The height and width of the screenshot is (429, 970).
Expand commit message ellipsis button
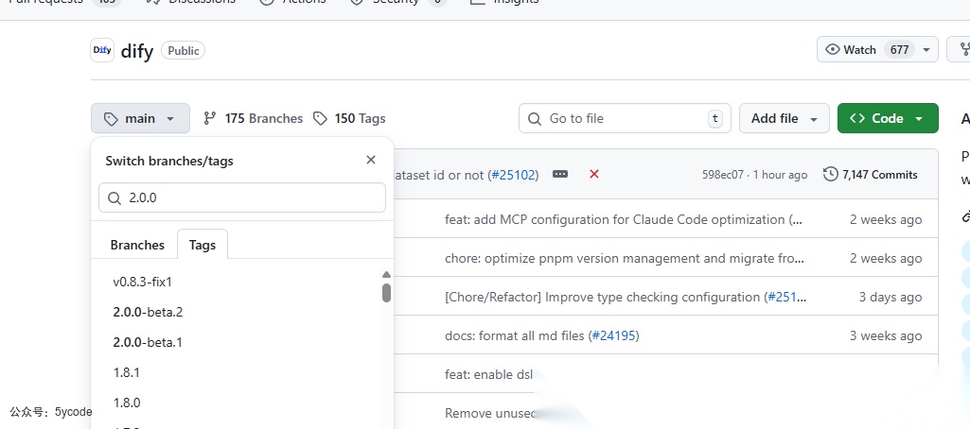click(560, 174)
